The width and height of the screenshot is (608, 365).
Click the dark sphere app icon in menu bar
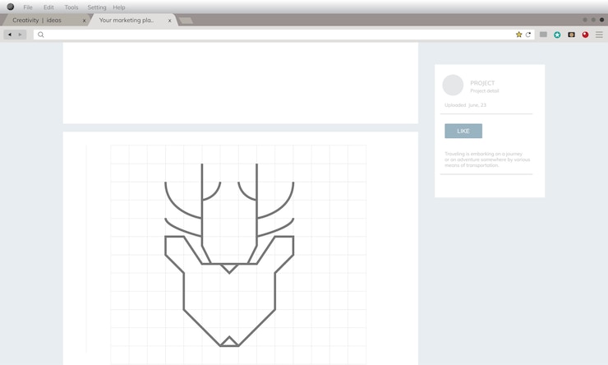11,7
